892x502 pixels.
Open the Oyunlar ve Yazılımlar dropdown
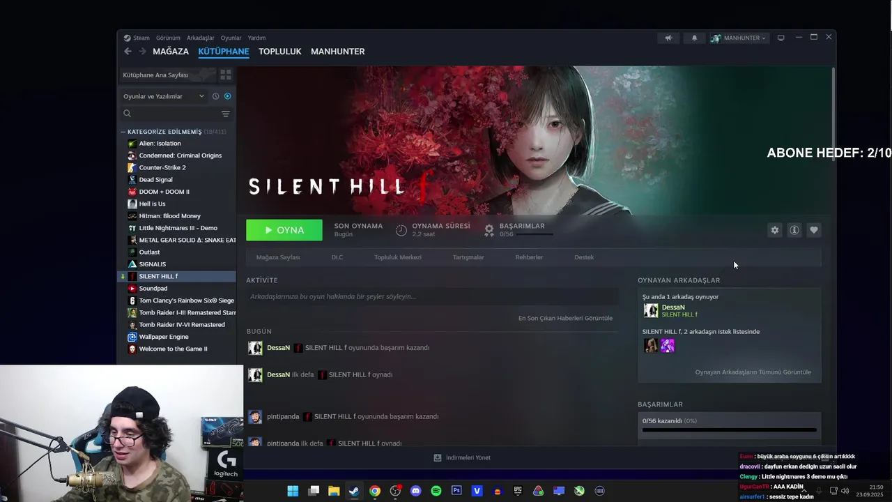pyautogui.click(x=164, y=96)
